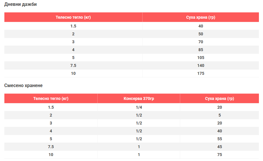Click "Телесно тегло (кг)" header in Дневни дажби table
Screen dimensions: 263x161
pos(73,17)
